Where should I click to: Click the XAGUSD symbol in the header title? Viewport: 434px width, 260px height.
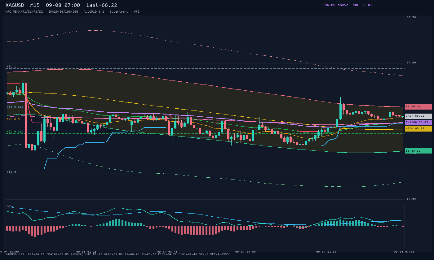(x=15, y=5)
